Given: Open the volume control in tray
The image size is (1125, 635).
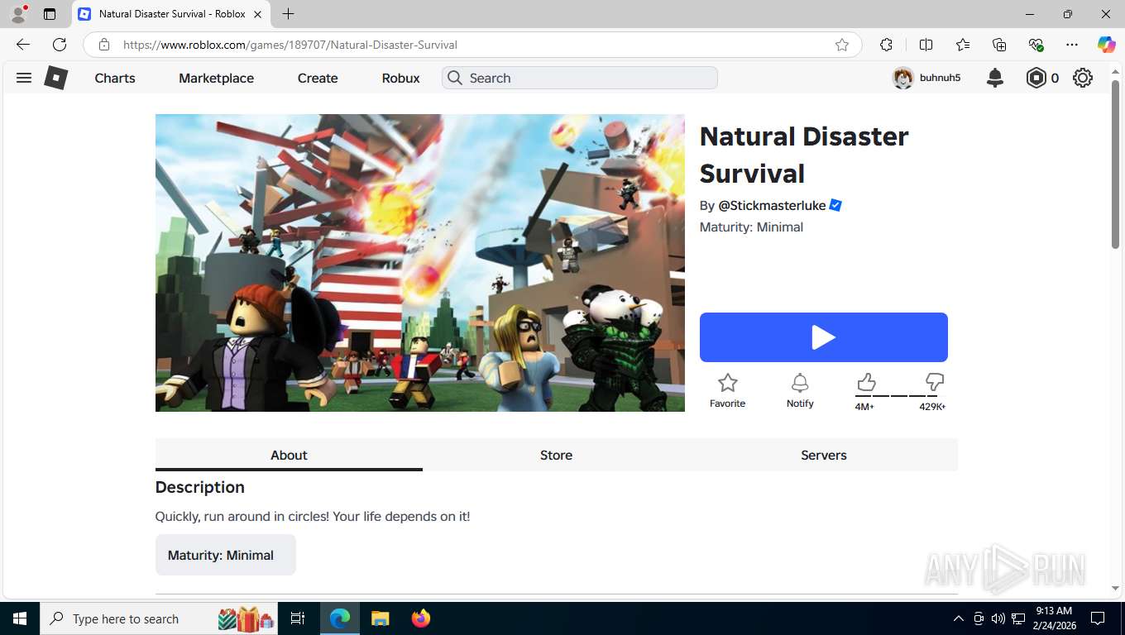Looking at the screenshot, I should coord(998,618).
